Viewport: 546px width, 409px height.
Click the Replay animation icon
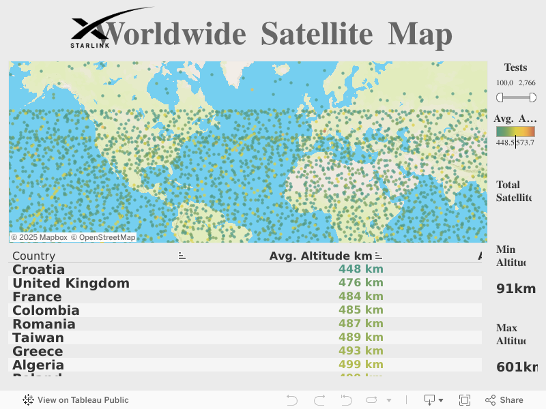tap(372, 400)
